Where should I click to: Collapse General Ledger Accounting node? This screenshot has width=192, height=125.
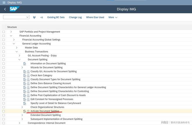coord(14,44)
